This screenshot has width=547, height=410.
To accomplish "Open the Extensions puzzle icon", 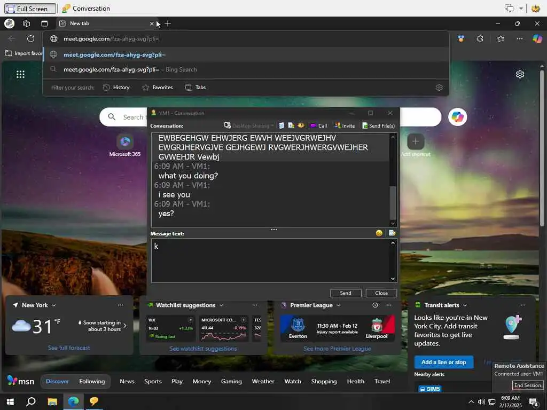I will (480, 38).
